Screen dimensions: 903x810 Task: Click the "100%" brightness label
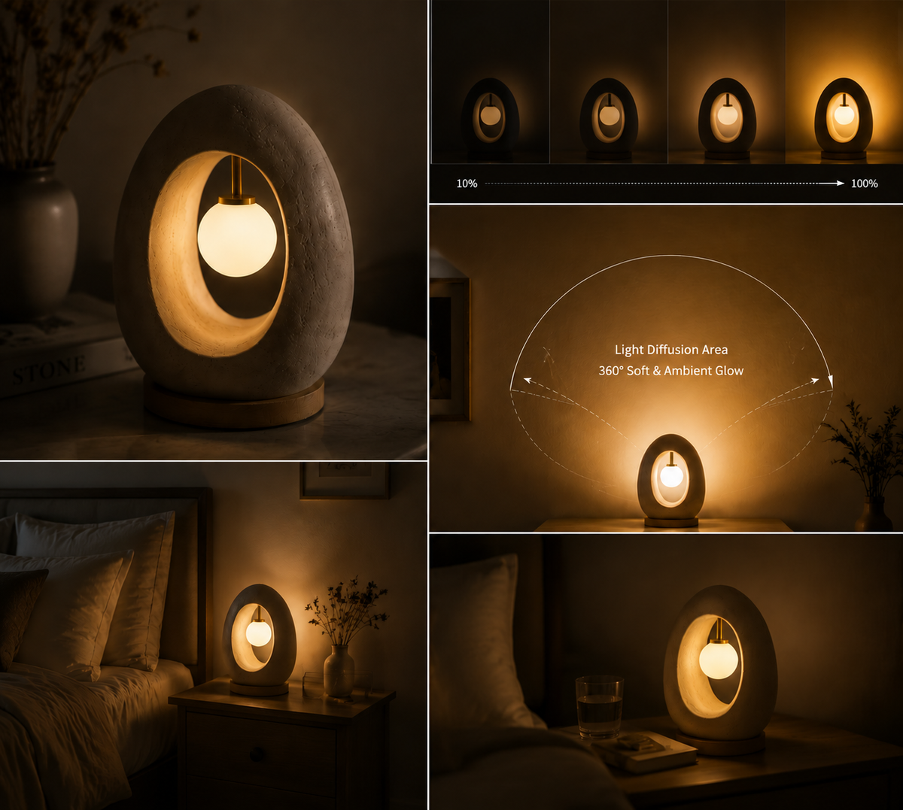coord(864,184)
